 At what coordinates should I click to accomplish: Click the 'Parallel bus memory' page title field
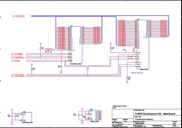144,119
